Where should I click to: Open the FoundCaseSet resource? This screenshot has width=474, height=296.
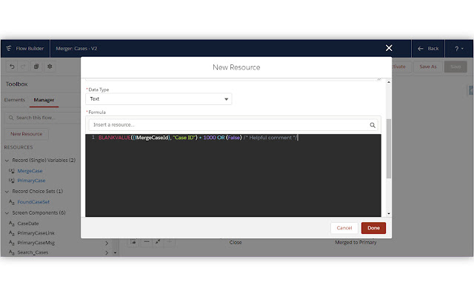click(33, 202)
